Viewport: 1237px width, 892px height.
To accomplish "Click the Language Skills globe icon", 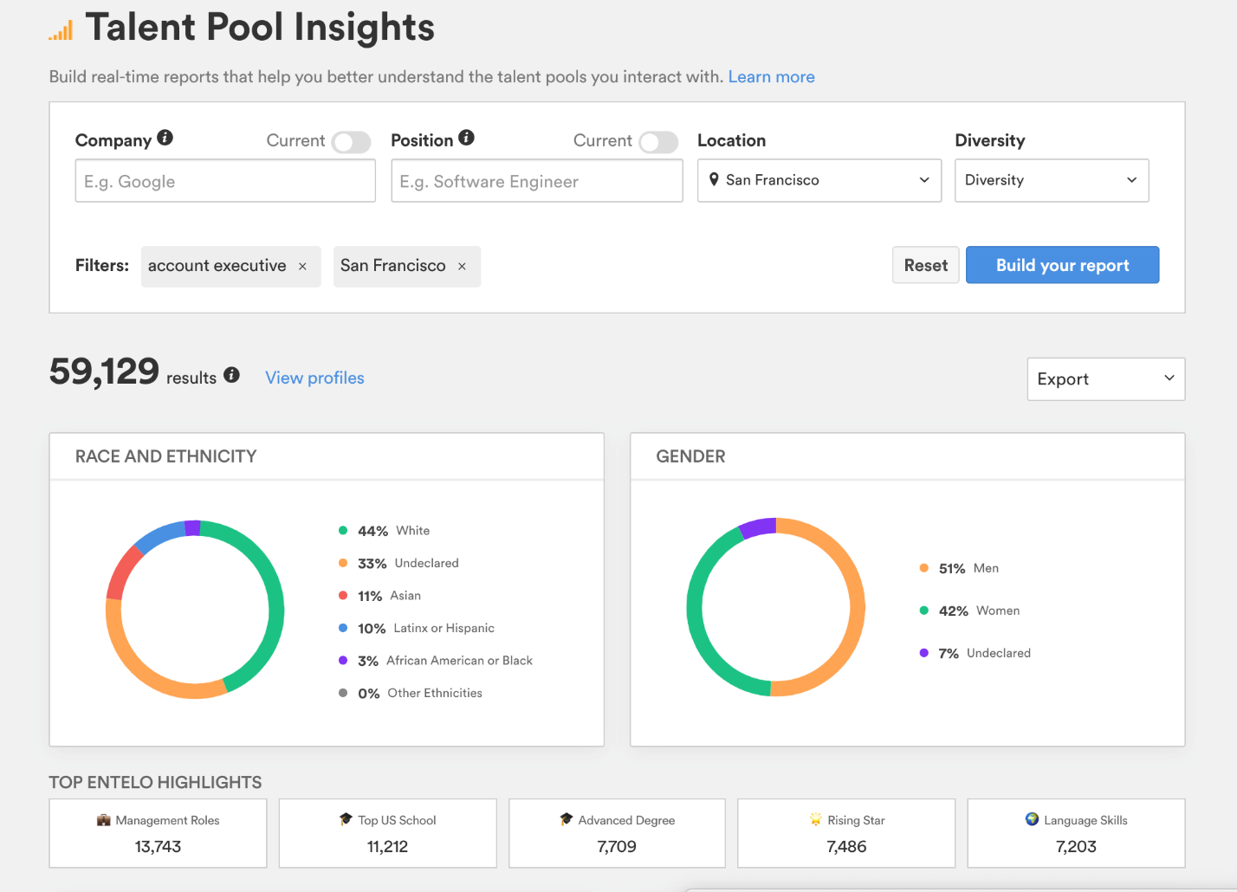I will (x=1032, y=819).
